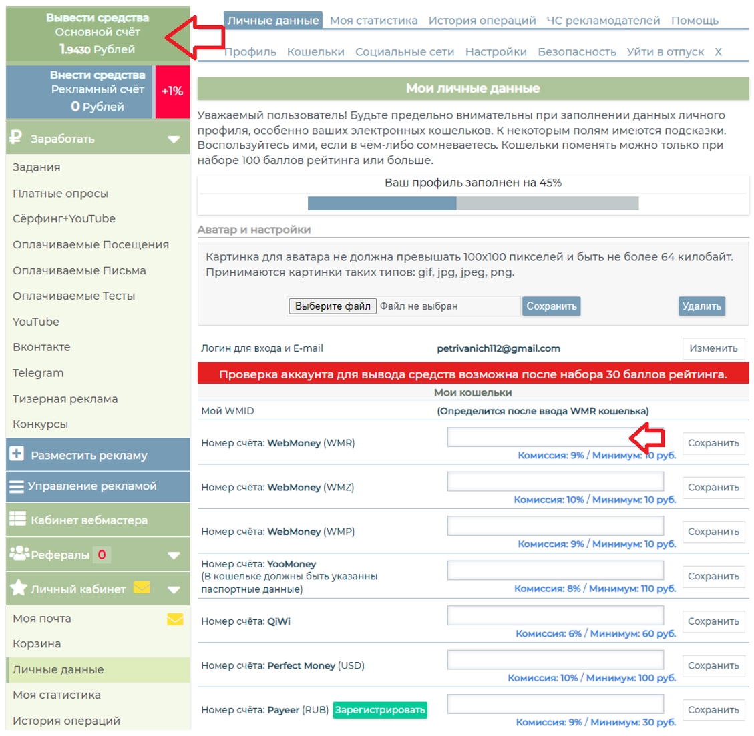Screen dimensions: 754x736
Task: Switch to the Моя статистика tab
Action: [x=373, y=21]
